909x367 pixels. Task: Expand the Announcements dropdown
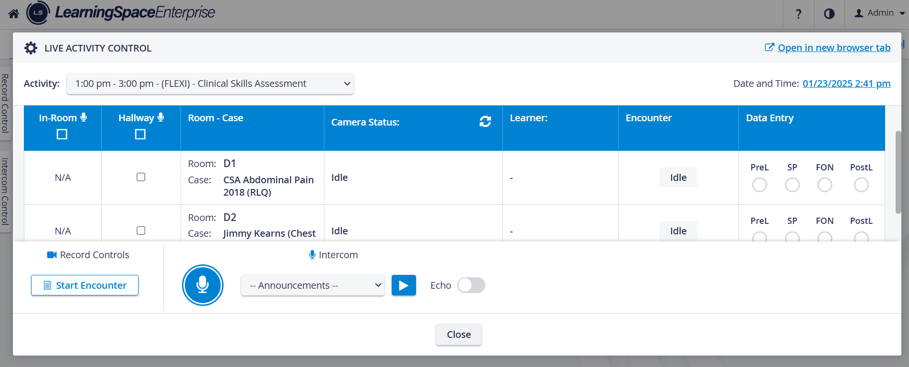click(x=313, y=285)
